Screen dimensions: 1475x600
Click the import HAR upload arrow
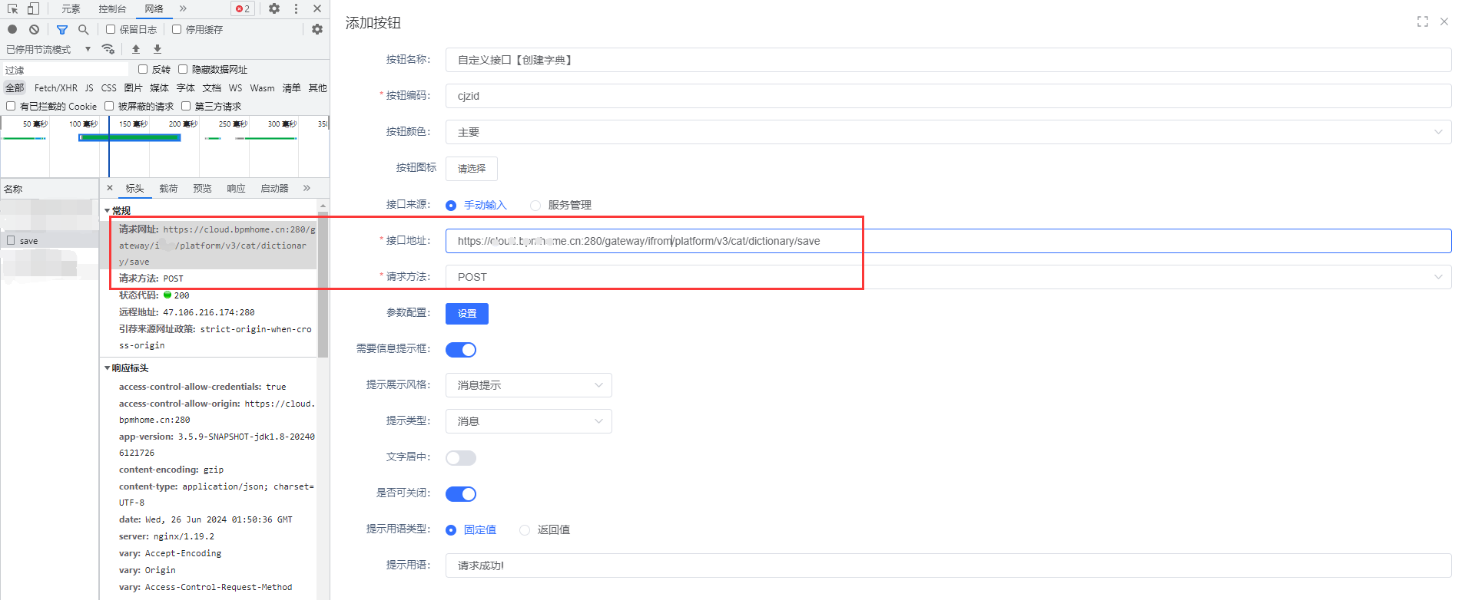tap(136, 49)
